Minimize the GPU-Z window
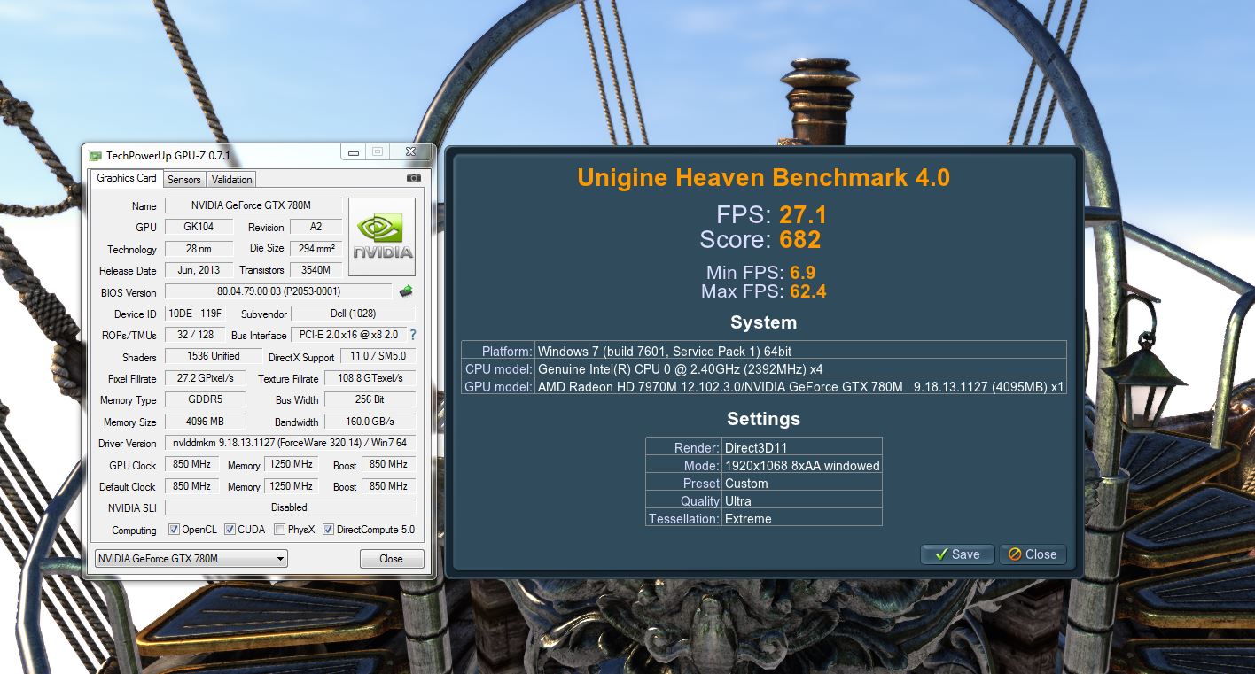Viewport: 1255px width, 674px height. [354, 152]
